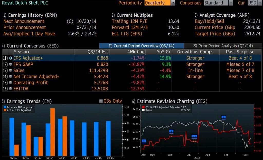
Task: Select the EPS Adjusted+ radio button
Action: click(x=11, y=58)
